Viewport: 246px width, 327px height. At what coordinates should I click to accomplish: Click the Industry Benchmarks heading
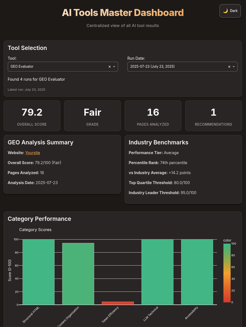pos(158,142)
